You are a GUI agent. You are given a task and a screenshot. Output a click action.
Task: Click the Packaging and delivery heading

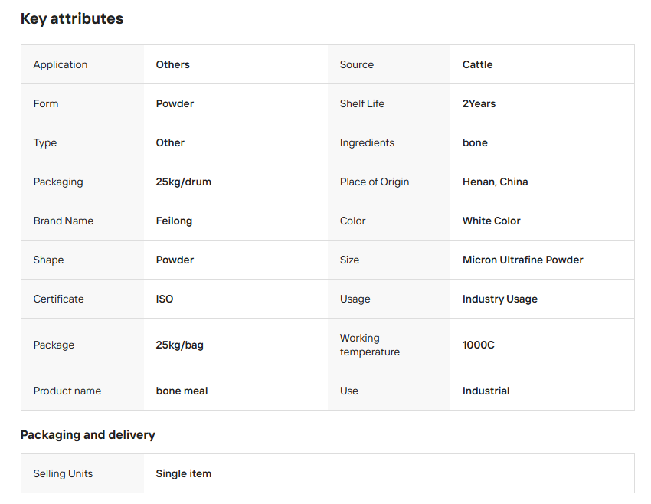(87, 435)
